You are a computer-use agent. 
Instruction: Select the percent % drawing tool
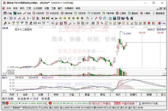point(102,23)
